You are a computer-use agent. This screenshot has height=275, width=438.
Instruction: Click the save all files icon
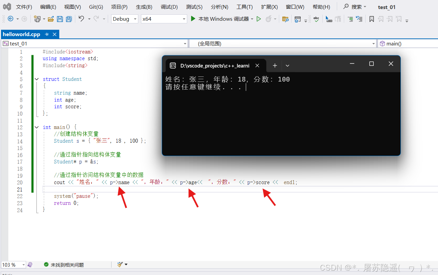pyautogui.click(x=69, y=19)
